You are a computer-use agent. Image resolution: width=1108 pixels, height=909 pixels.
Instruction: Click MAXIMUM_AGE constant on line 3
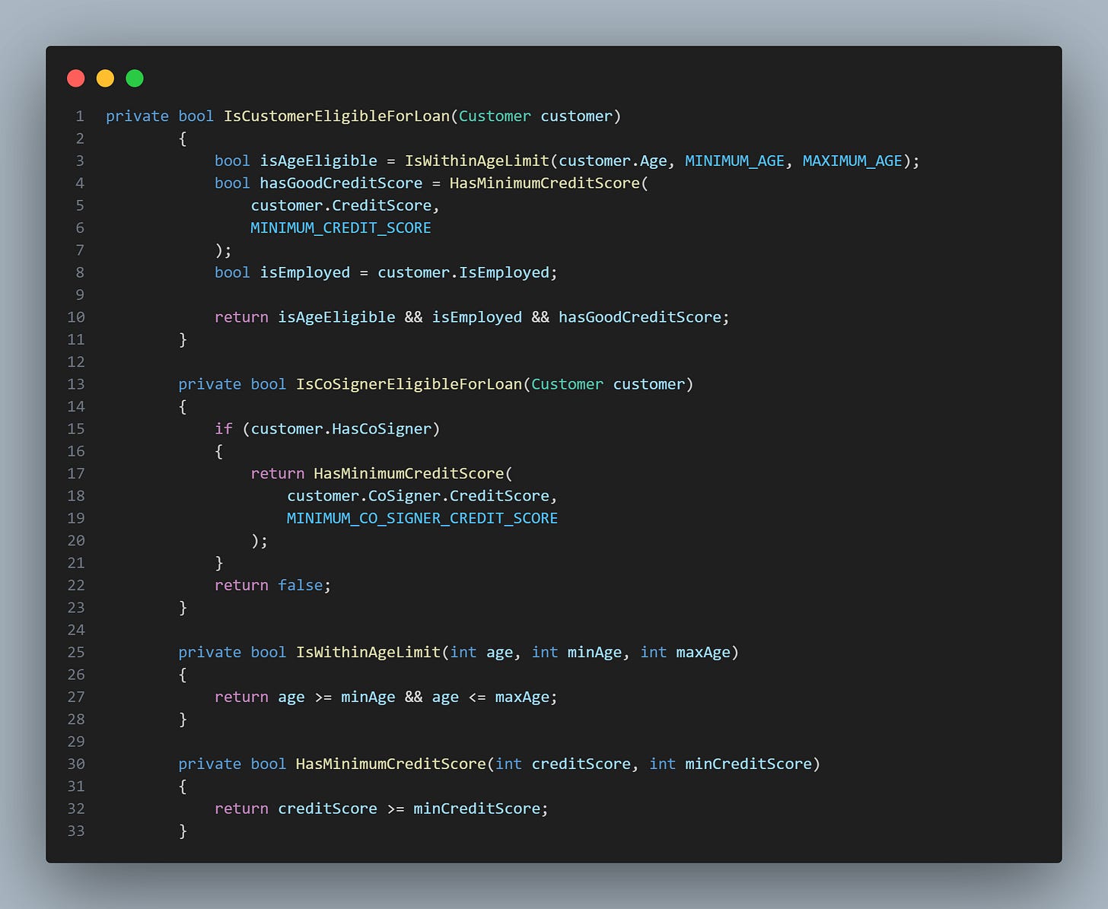(852, 161)
